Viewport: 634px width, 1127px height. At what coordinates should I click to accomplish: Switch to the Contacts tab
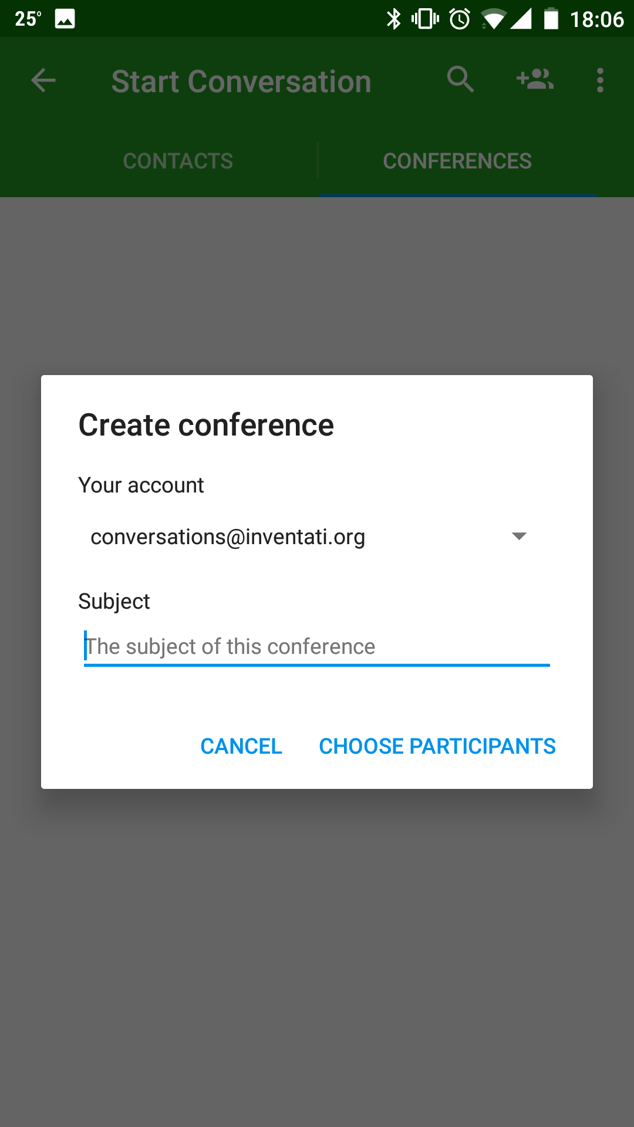(178, 161)
